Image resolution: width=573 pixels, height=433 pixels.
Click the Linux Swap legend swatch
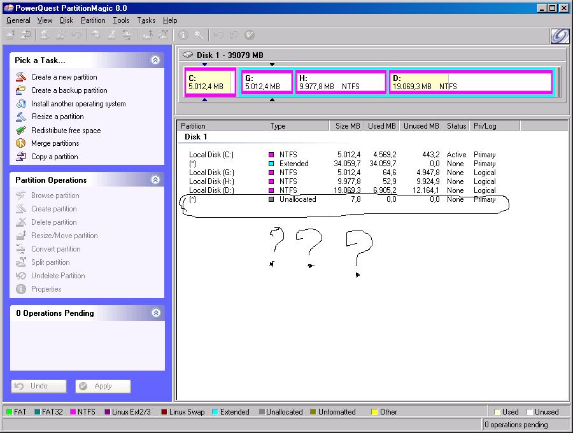[164, 412]
